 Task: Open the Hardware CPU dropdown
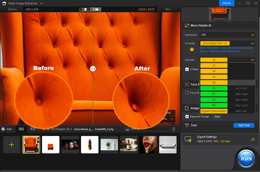point(227,35)
